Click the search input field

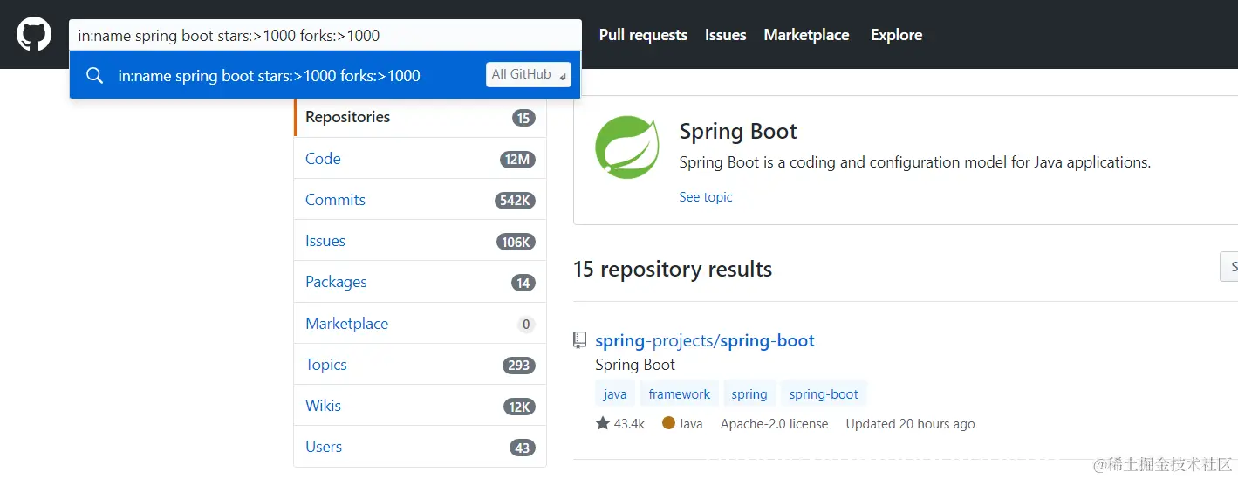point(325,36)
